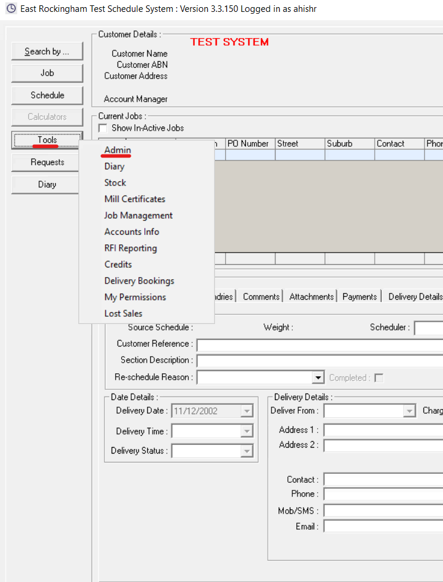Click the Section Description input field
Viewport: 443px width, 582px height.
click(x=320, y=361)
